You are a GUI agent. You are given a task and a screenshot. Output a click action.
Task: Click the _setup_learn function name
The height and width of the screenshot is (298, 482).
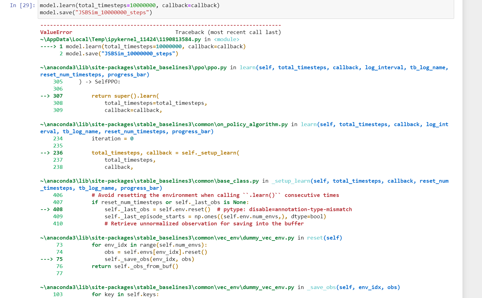(x=291, y=181)
